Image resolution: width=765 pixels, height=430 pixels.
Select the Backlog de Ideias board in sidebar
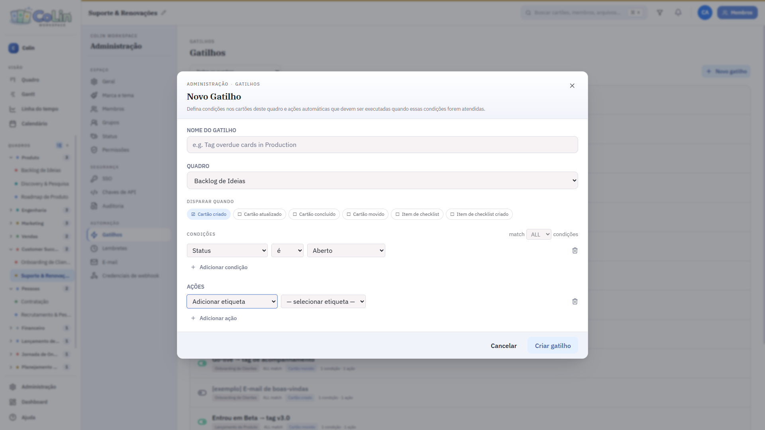pos(41,170)
